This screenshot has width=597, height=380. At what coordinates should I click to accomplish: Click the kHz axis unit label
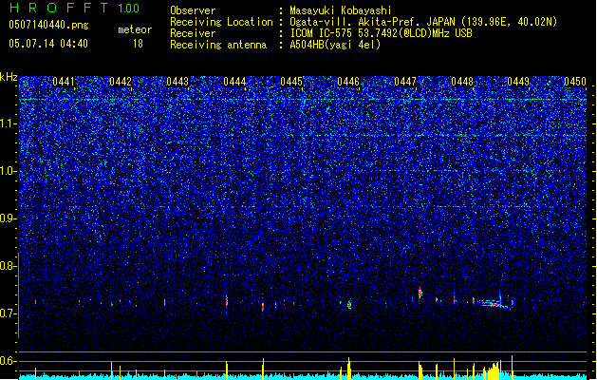point(9,77)
